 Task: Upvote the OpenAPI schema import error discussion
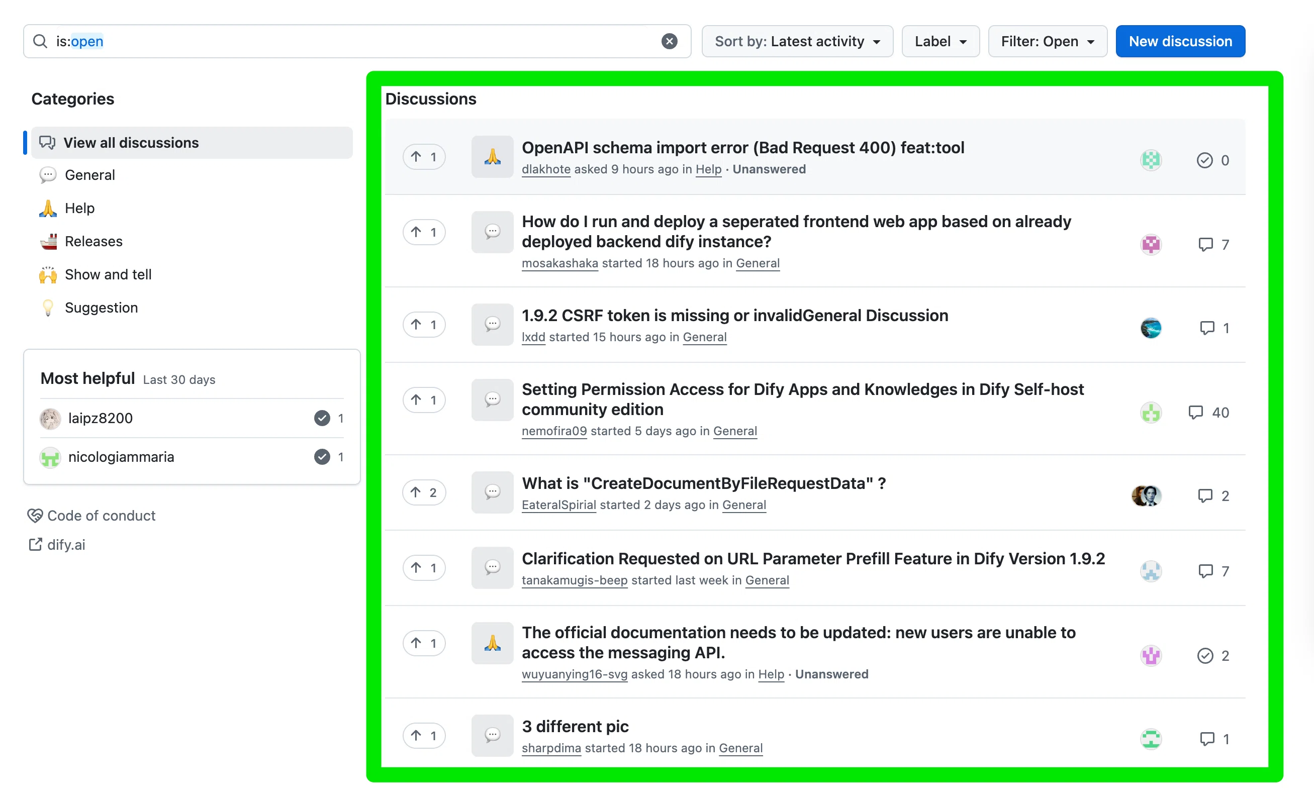[424, 157]
